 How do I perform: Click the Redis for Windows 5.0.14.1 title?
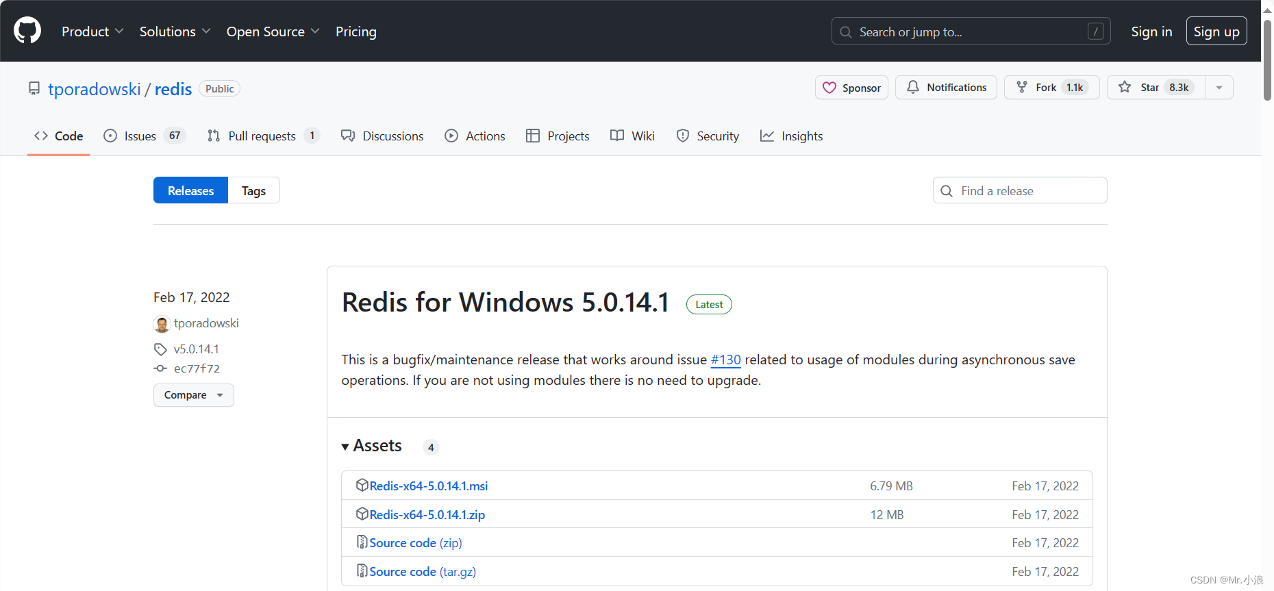click(x=505, y=302)
